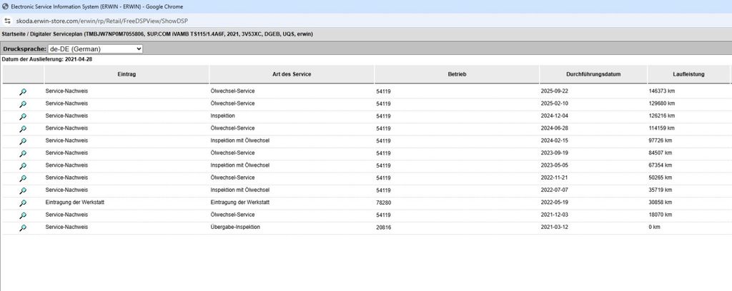Viewport: 732px width, 291px height.
Task: View details of 2023-09-19 Ölwechsel-Service
Action: pyautogui.click(x=23, y=153)
